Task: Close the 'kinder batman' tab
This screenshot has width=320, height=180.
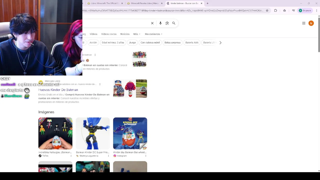Action: 201,3
